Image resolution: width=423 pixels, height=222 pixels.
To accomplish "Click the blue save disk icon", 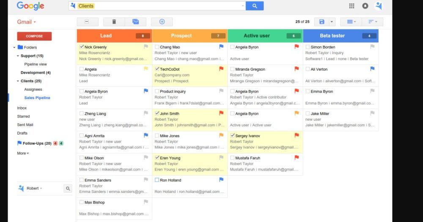I will click(322, 22).
